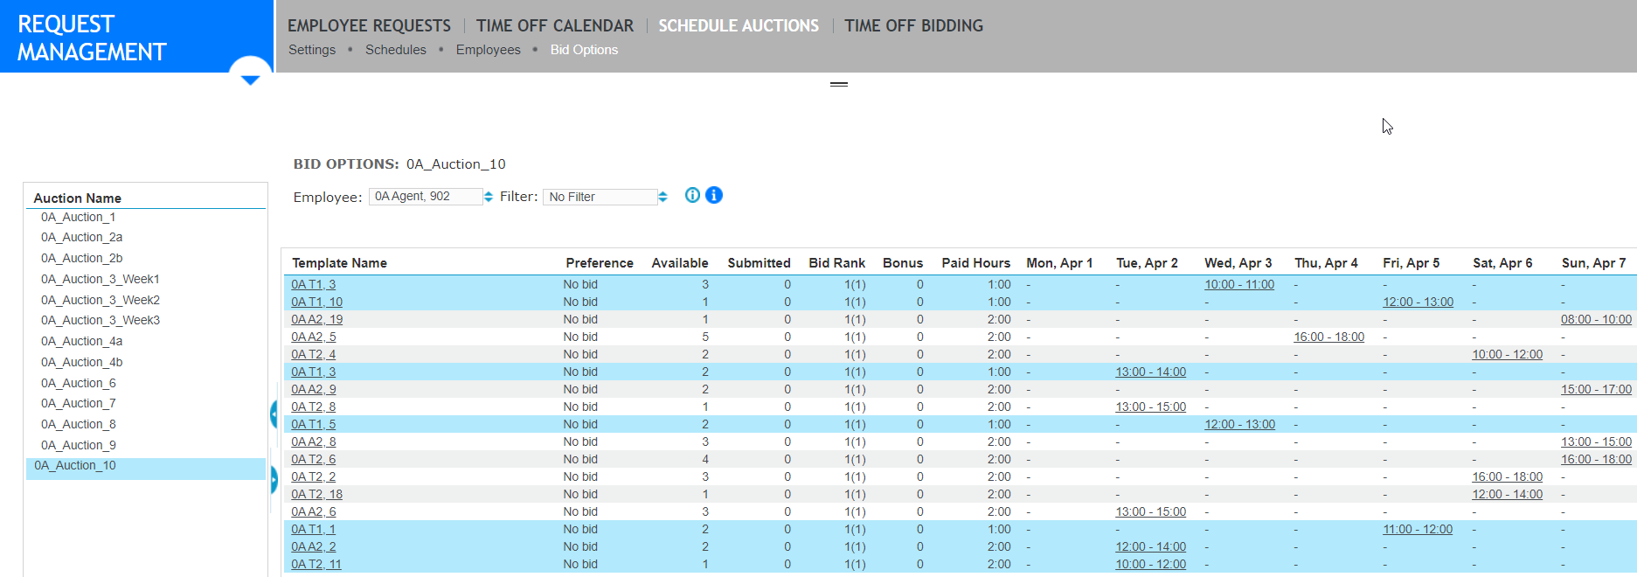
Task: Select the Schedules submenu item
Action: click(396, 50)
